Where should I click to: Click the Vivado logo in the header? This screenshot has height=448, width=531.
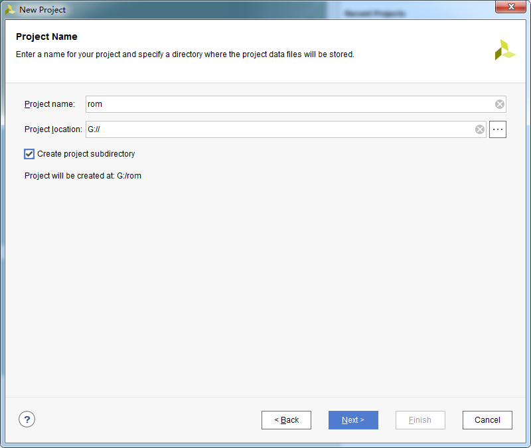pyautogui.click(x=504, y=50)
